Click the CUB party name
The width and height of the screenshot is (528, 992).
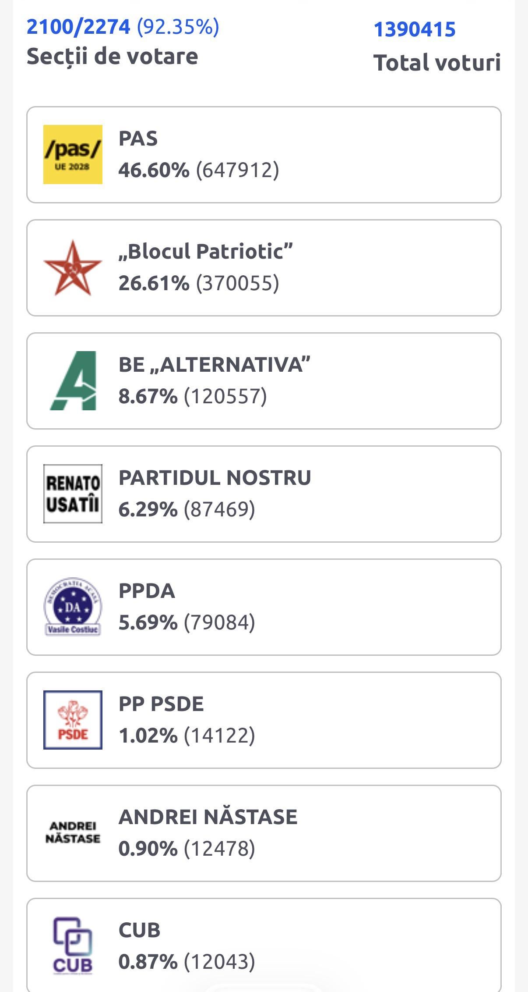click(x=139, y=930)
